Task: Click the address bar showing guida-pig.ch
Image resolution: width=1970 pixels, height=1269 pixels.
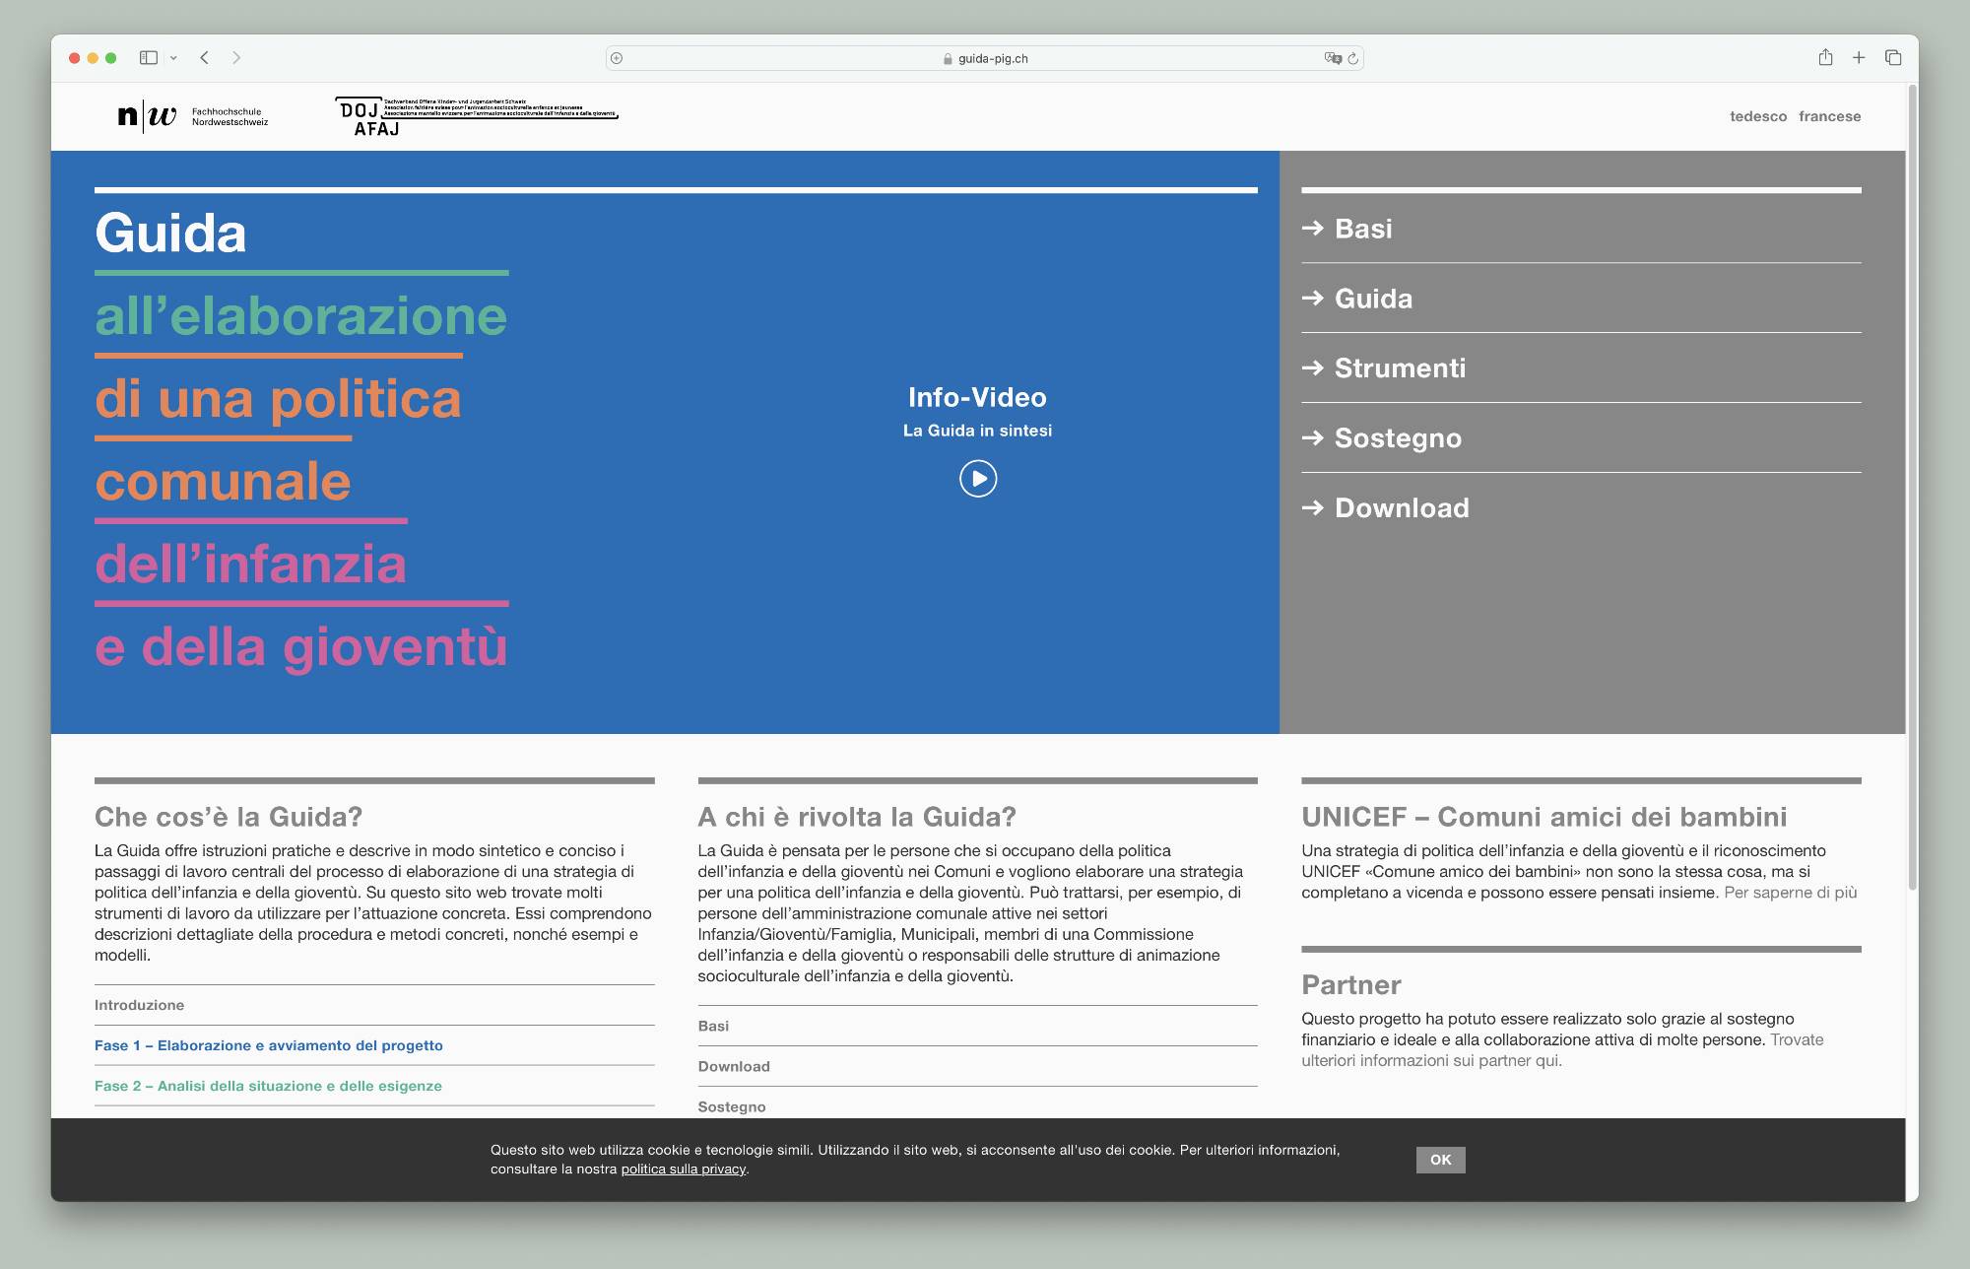Action: (985, 58)
